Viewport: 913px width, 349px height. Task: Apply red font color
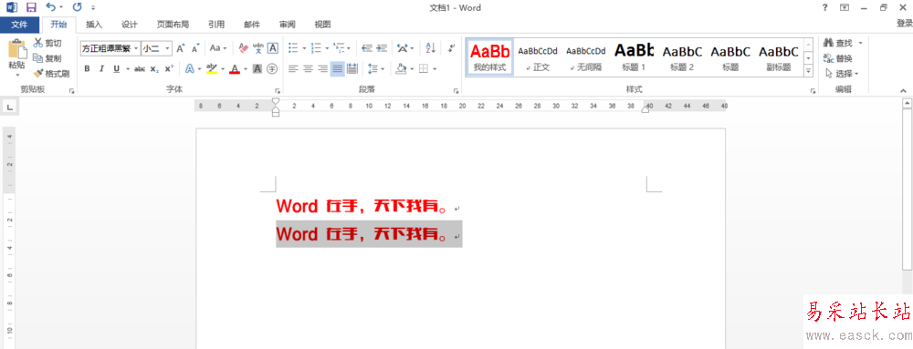tap(235, 69)
